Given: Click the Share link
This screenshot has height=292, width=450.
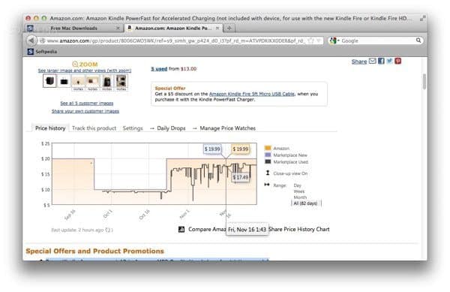Looking at the screenshot, I should pos(359,62).
